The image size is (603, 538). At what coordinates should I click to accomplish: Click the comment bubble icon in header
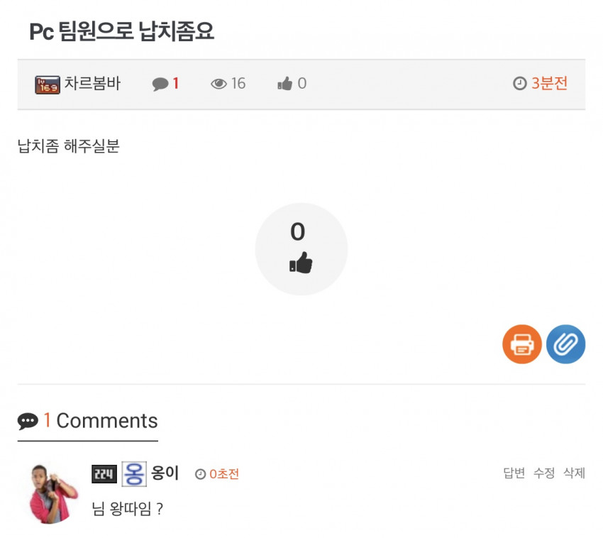coord(160,84)
